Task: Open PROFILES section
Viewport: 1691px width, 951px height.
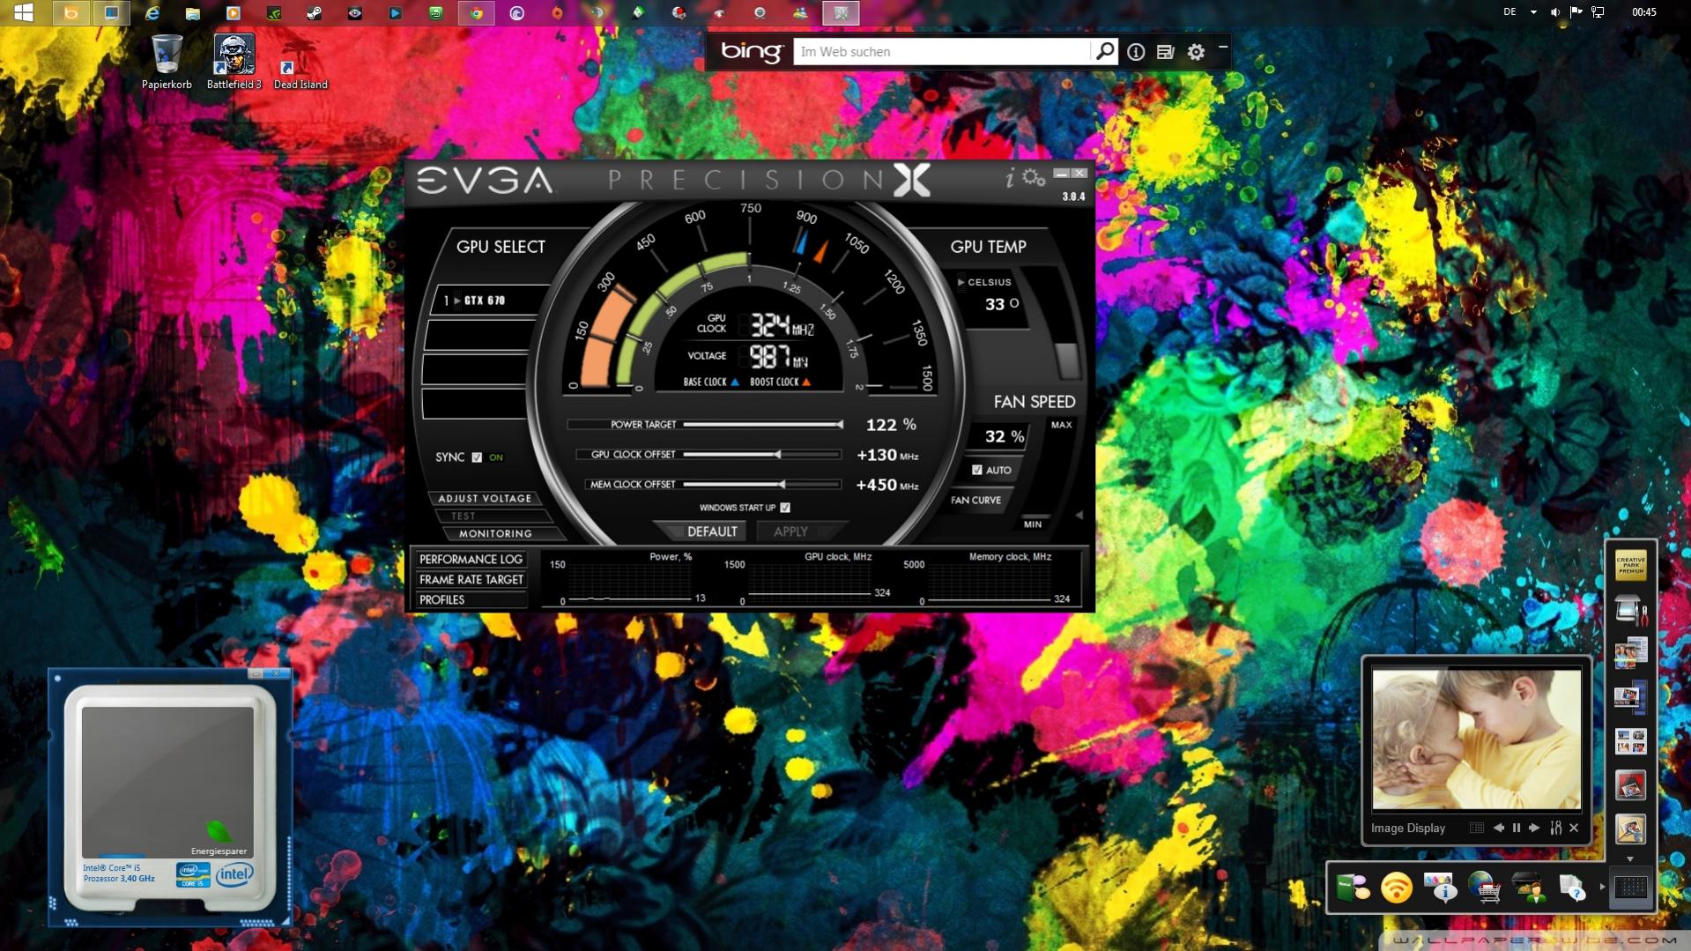Action: (471, 599)
